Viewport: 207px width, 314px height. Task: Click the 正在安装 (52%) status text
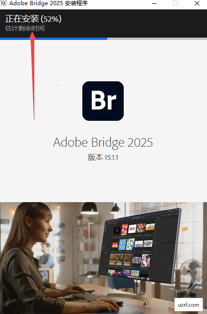point(33,19)
